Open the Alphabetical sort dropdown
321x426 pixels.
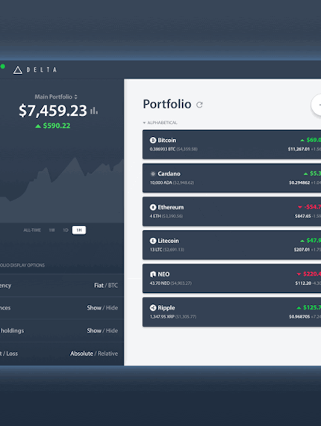[160, 123]
